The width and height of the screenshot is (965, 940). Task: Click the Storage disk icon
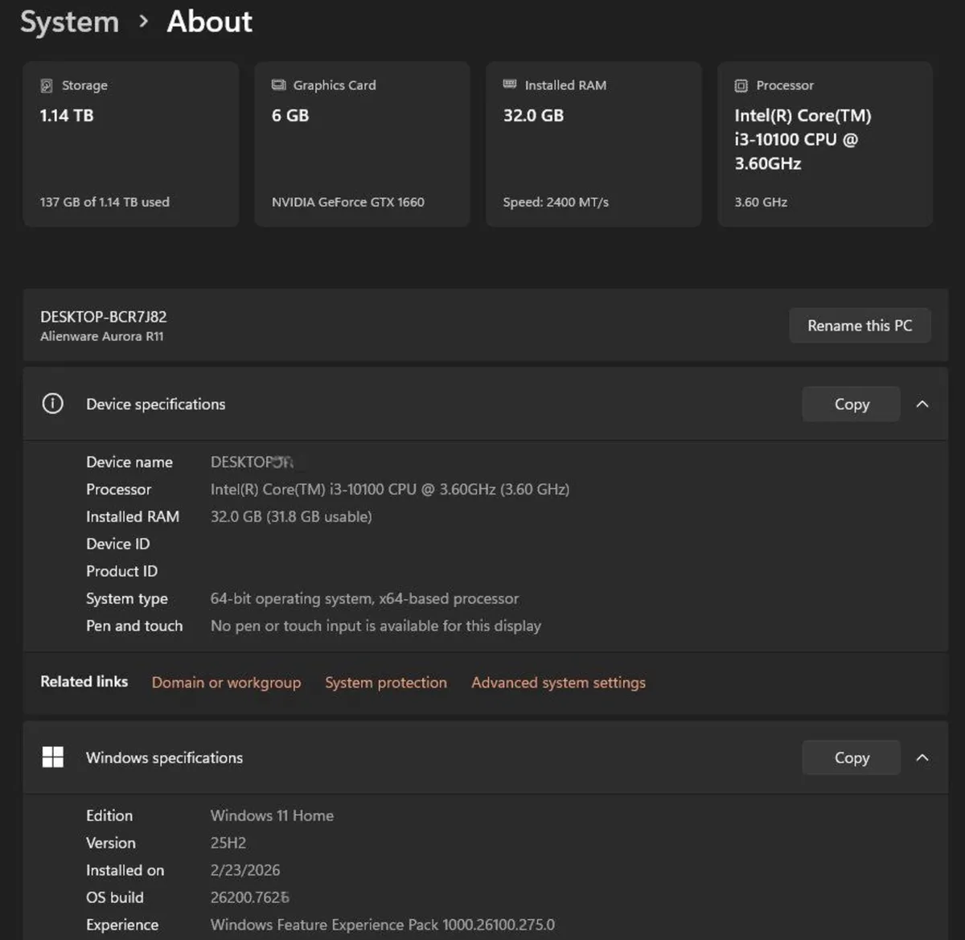tap(47, 84)
